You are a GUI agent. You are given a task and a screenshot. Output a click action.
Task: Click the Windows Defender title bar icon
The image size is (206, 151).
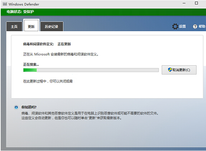tap(5, 4)
